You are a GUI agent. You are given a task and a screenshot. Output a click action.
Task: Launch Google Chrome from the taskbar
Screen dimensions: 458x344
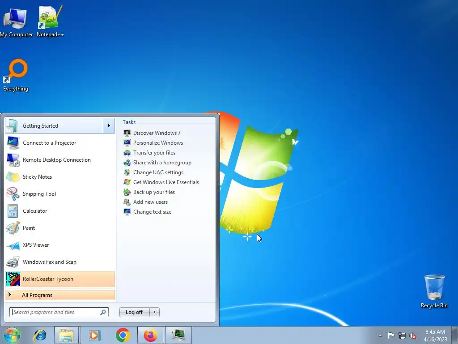(123, 335)
